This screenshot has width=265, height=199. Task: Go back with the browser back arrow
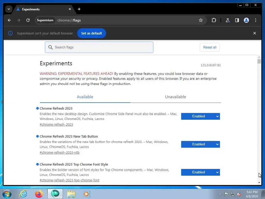(x=9, y=20)
